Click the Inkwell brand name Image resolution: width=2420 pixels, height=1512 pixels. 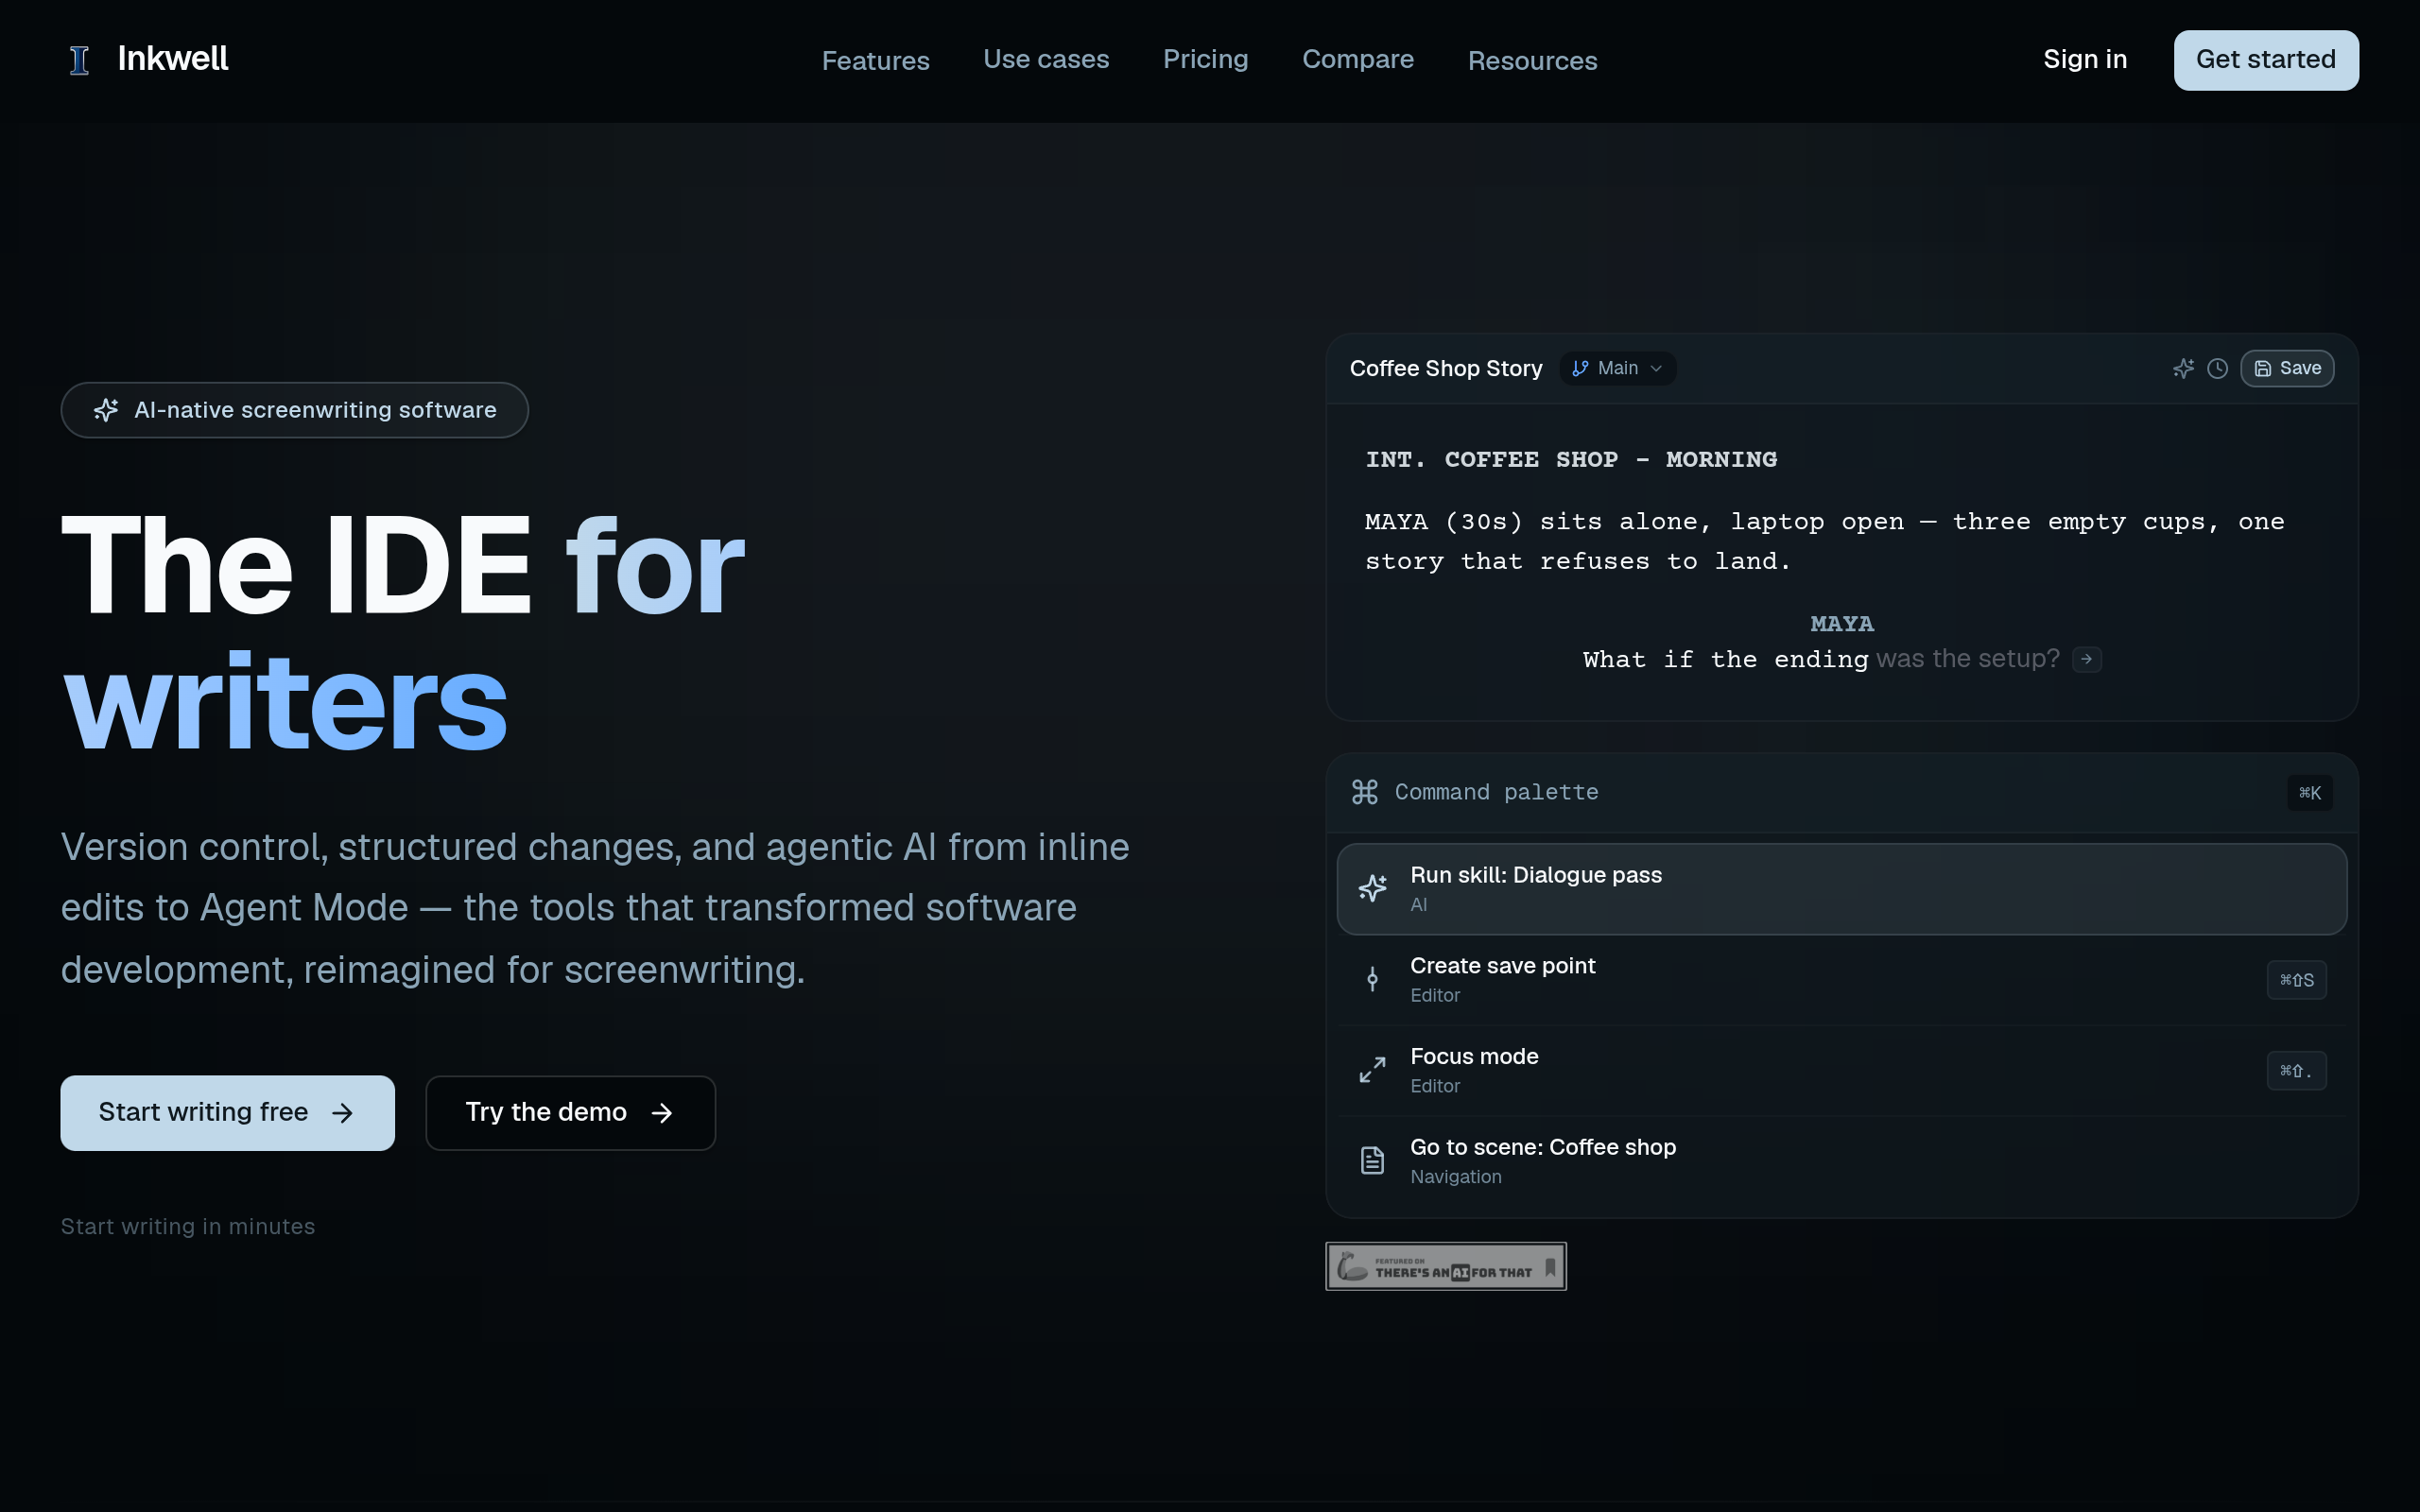tap(173, 59)
